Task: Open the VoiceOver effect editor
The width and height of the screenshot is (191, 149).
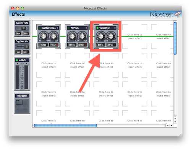Action: [101, 45]
